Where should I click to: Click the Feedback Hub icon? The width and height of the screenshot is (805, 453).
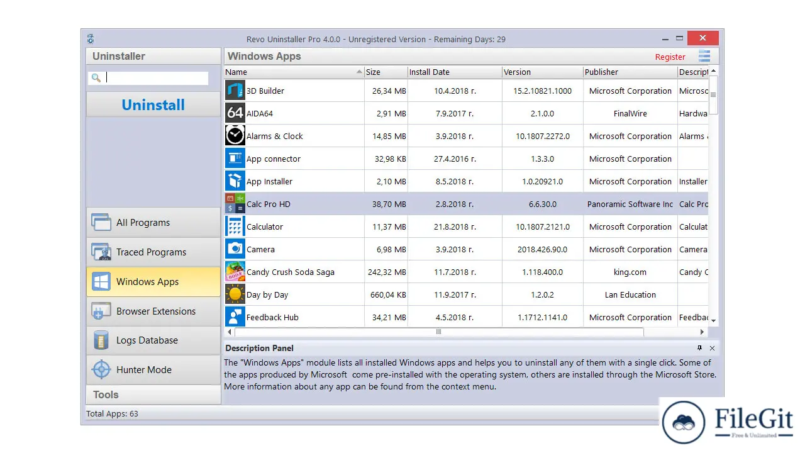click(x=235, y=316)
